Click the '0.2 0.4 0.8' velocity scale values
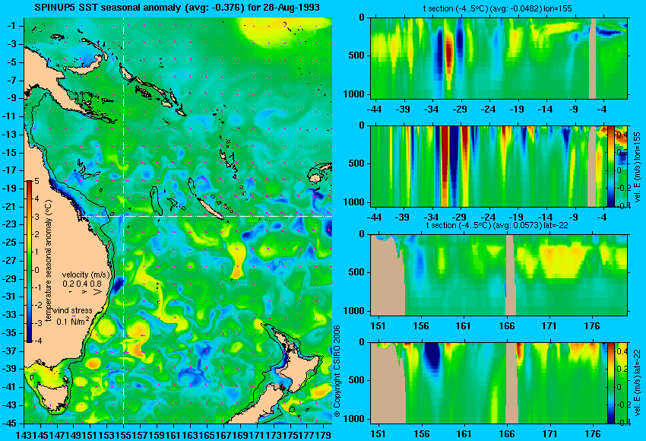The height and width of the screenshot is (441, 646). (x=82, y=284)
